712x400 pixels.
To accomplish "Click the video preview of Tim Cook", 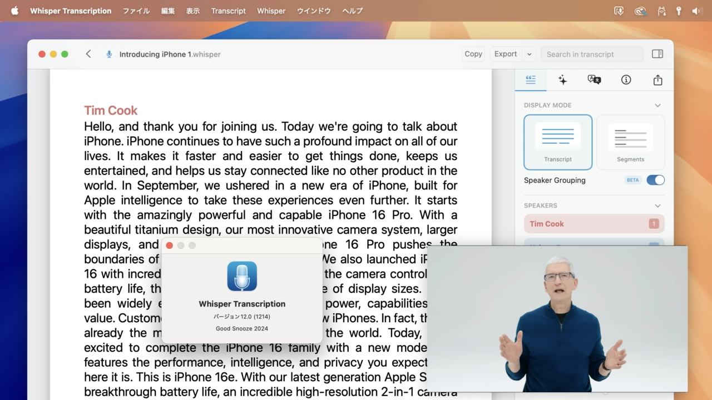I will [x=557, y=319].
